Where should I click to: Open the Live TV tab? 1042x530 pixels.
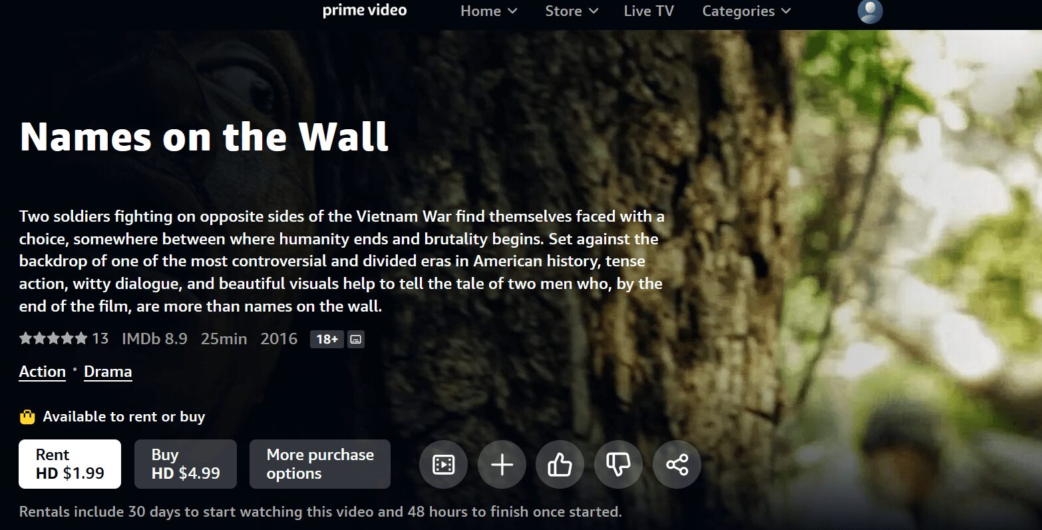[x=649, y=11]
